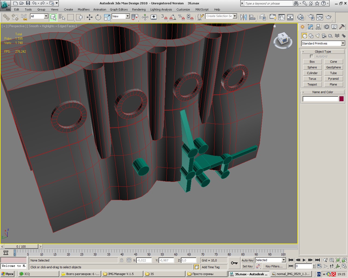Screen dimensions: 348x278
Task: Click the object name input field
Action: pos(320,99)
